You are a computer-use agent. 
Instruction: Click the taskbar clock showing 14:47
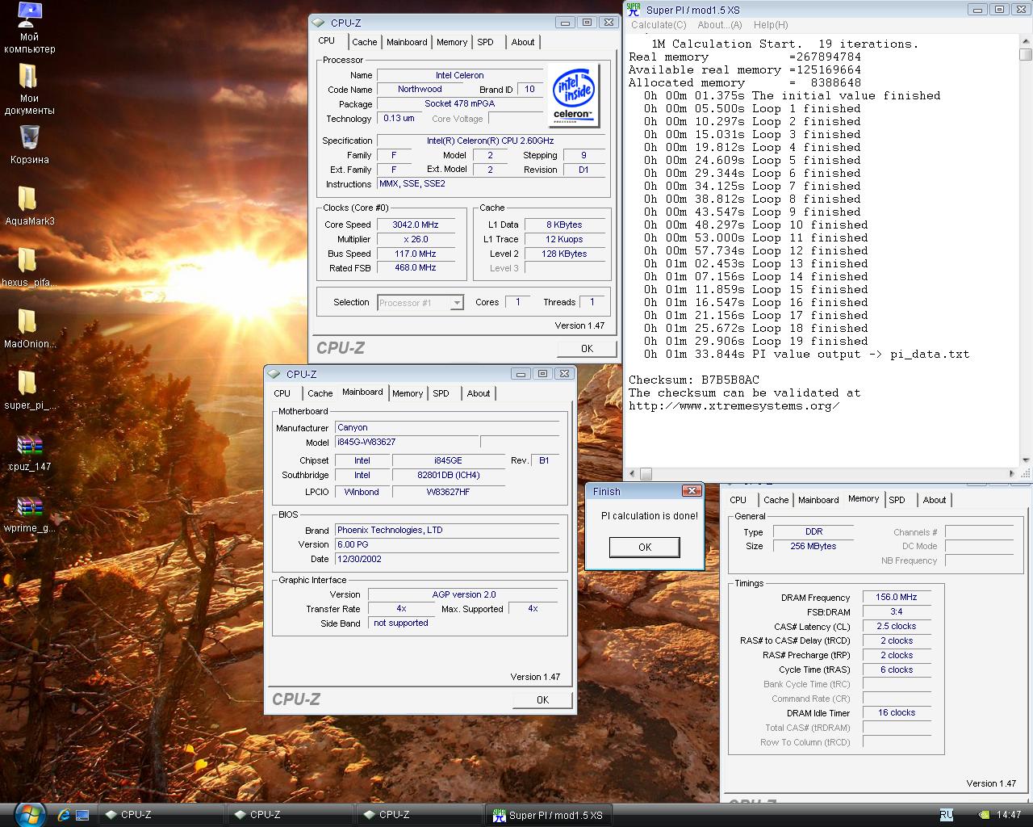coord(1009,815)
